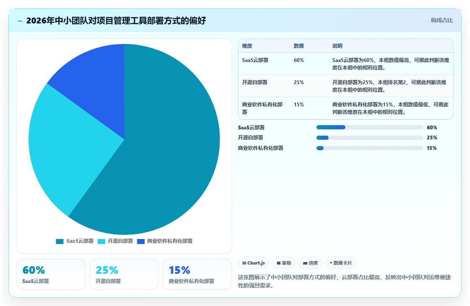Click the 商业软件私有化部署 label in progress list
Image resolution: width=470 pixels, height=306 pixels.
coord(261,148)
